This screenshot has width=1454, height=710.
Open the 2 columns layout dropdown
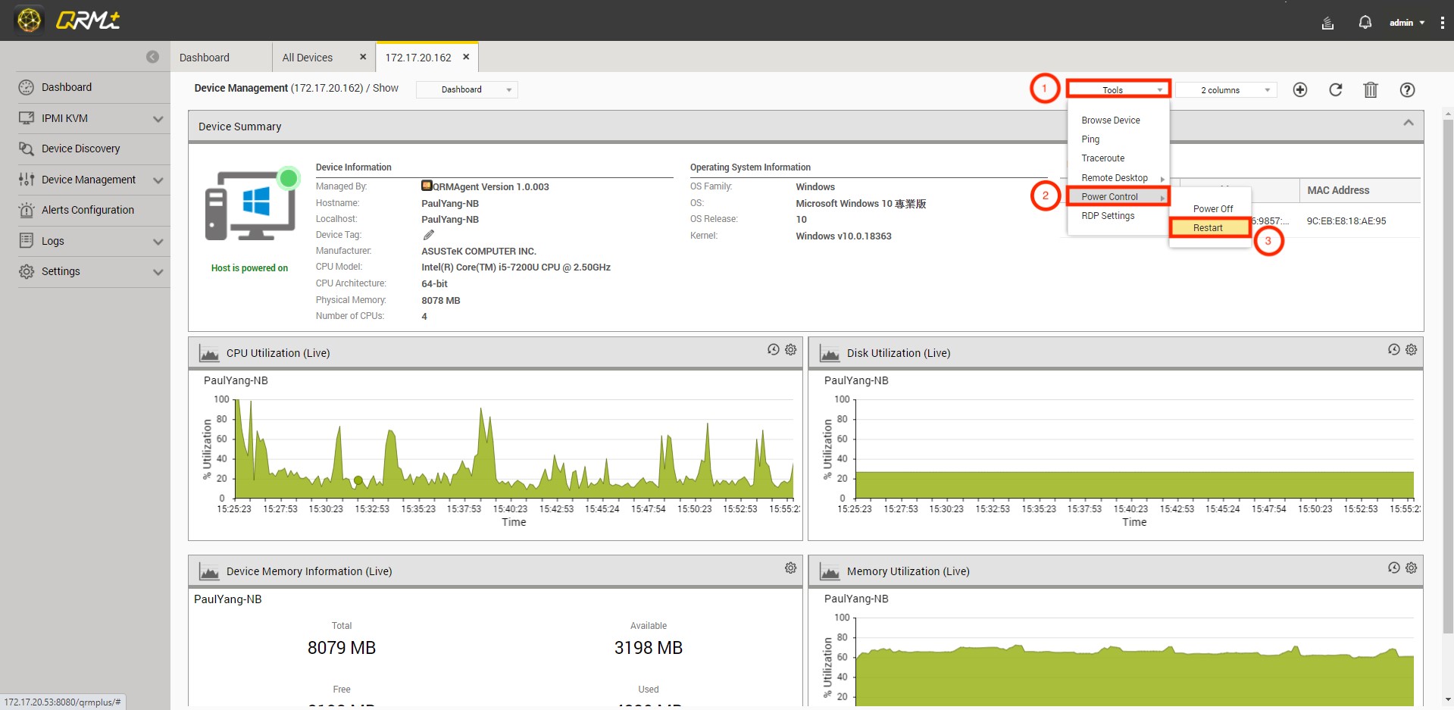click(1226, 90)
